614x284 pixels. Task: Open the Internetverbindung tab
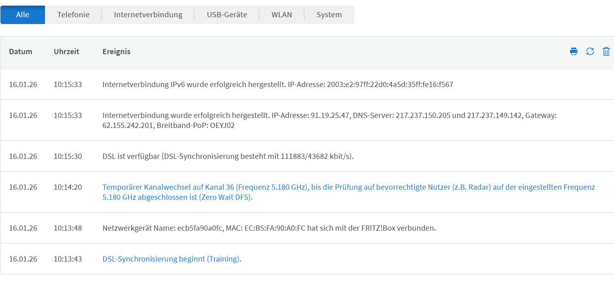[148, 15]
